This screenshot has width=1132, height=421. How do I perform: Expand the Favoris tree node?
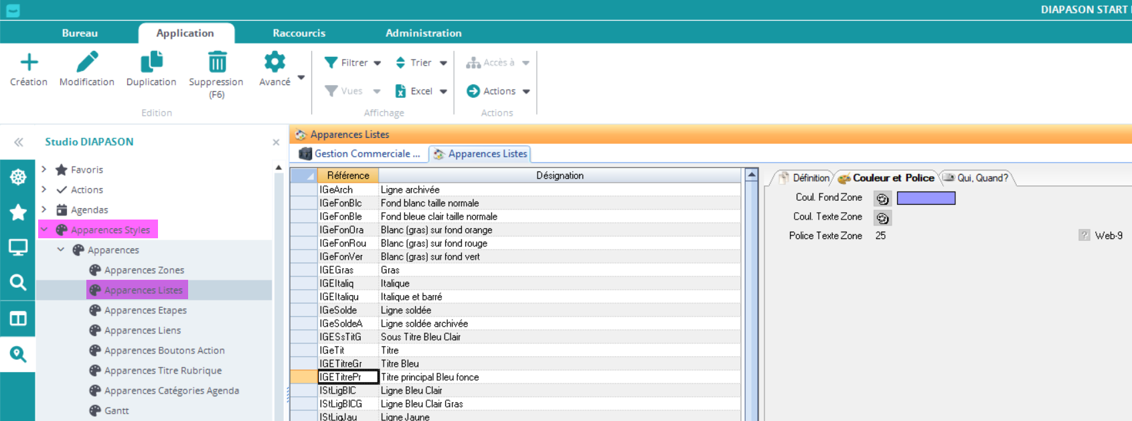[x=44, y=169]
